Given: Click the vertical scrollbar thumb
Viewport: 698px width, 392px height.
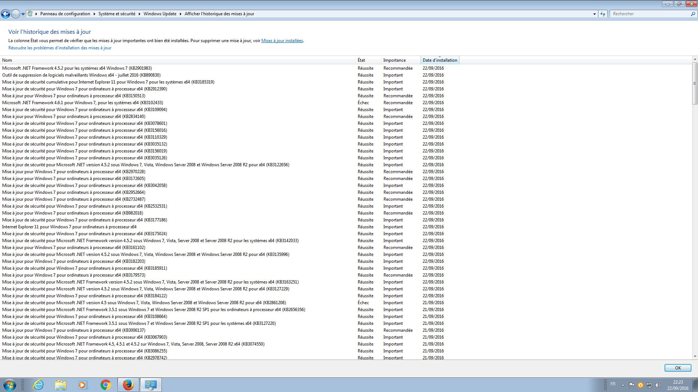Looking at the screenshot, I should [x=695, y=83].
